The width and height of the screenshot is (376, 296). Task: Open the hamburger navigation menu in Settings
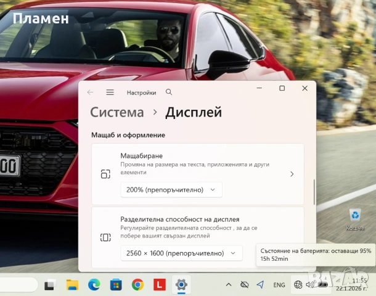pyautogui.click(x=110, y=92)
